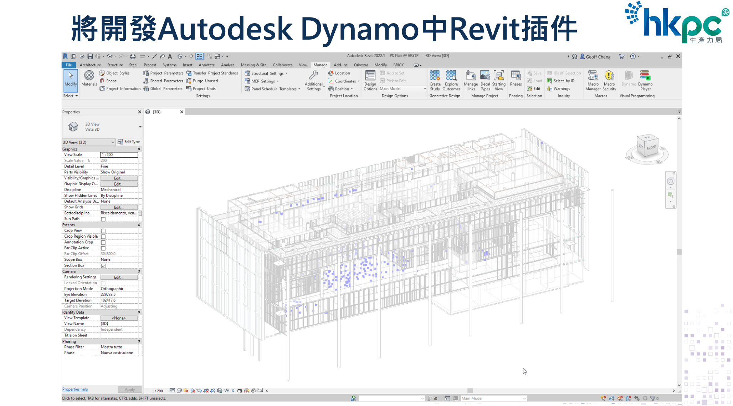Open Macro Manager

(593, 81)
